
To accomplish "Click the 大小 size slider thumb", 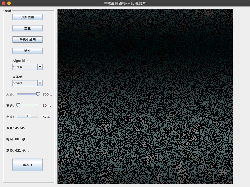I will pos(38,94).
